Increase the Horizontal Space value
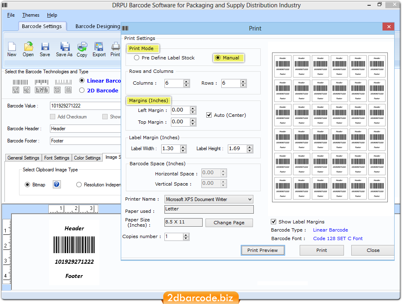 click(223, 171)
